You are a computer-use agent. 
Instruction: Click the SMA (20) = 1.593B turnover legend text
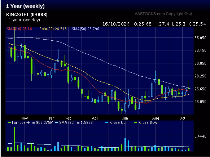point(76,122)
